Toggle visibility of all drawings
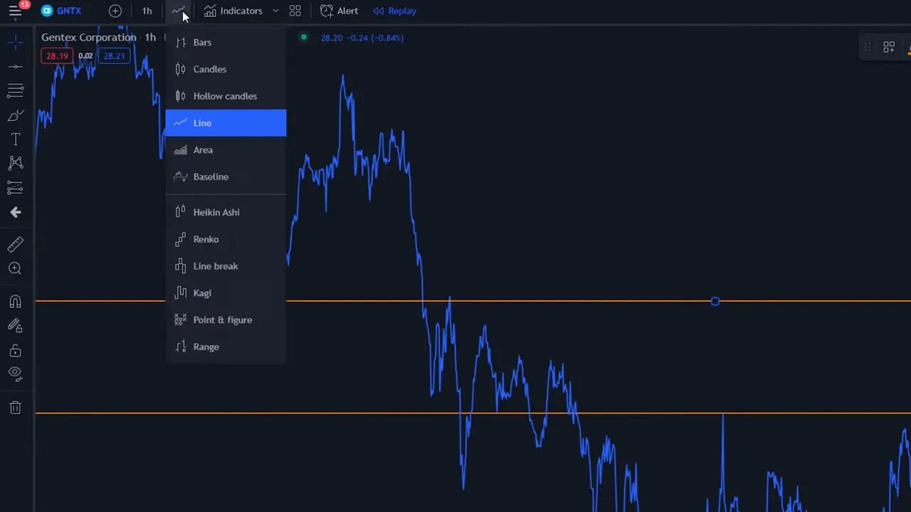This screenshot has height=512, width=911. coord(15,373)
